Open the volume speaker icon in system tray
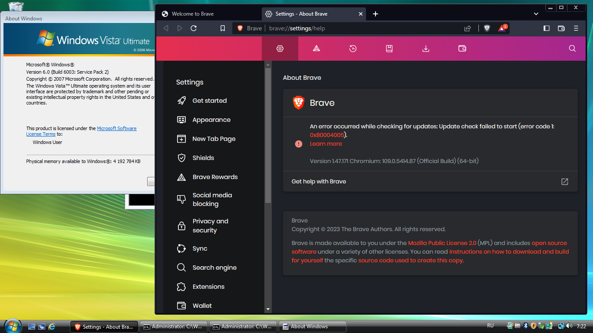This screenshot has height=333, width=593. (x=569, y=326)
